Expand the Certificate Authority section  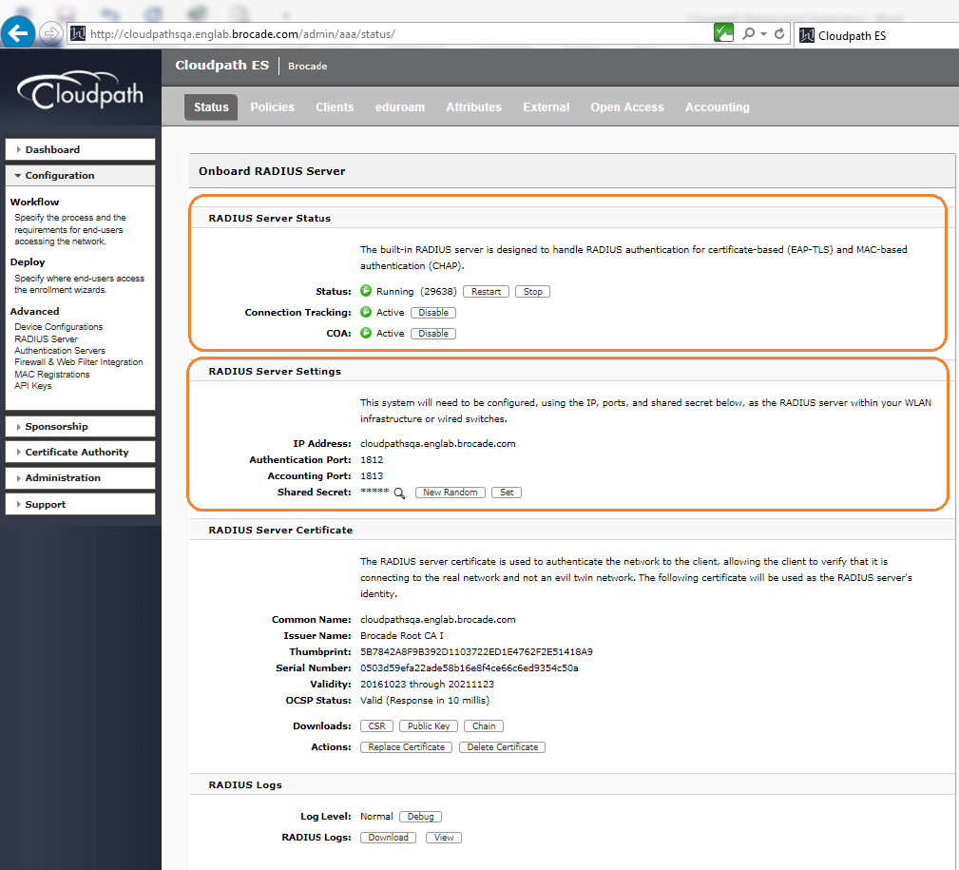(x=80, y=453)
